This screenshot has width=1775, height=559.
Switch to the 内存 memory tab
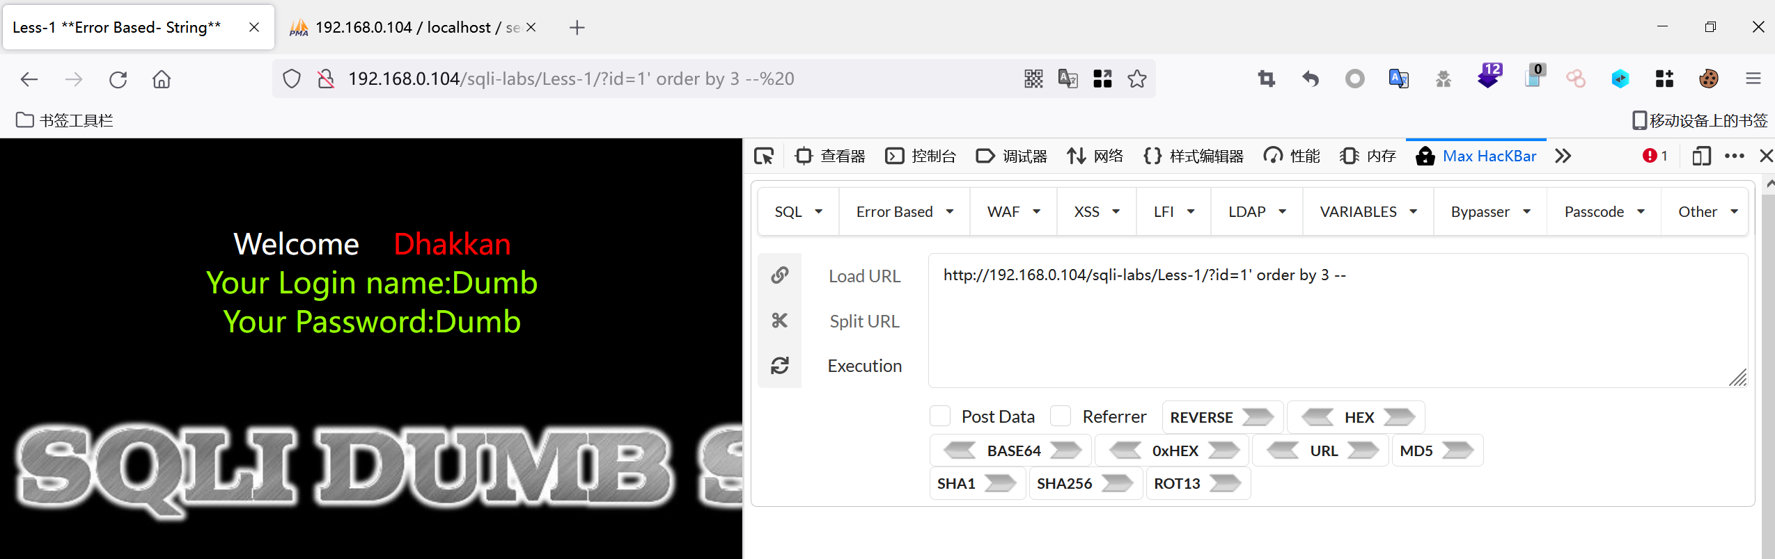pyautogui.click(x=1368, y=156)
